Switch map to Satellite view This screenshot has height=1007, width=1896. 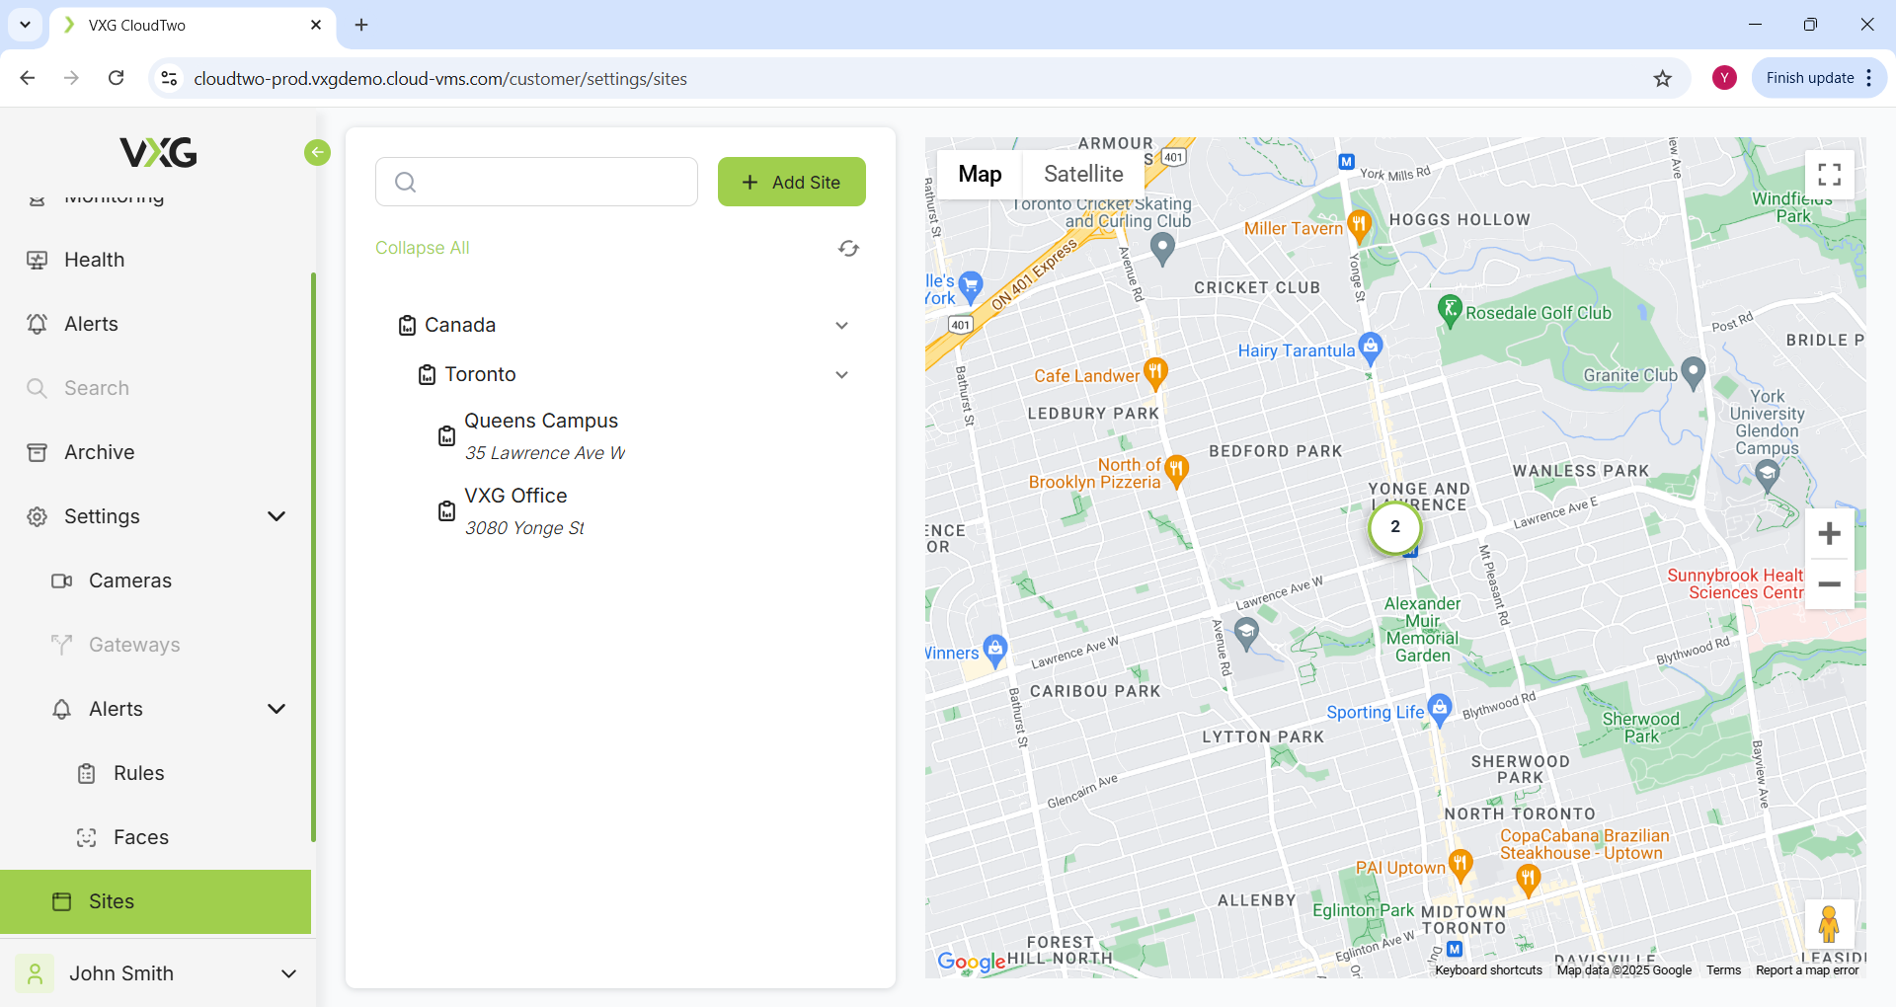pos(1083,175)
